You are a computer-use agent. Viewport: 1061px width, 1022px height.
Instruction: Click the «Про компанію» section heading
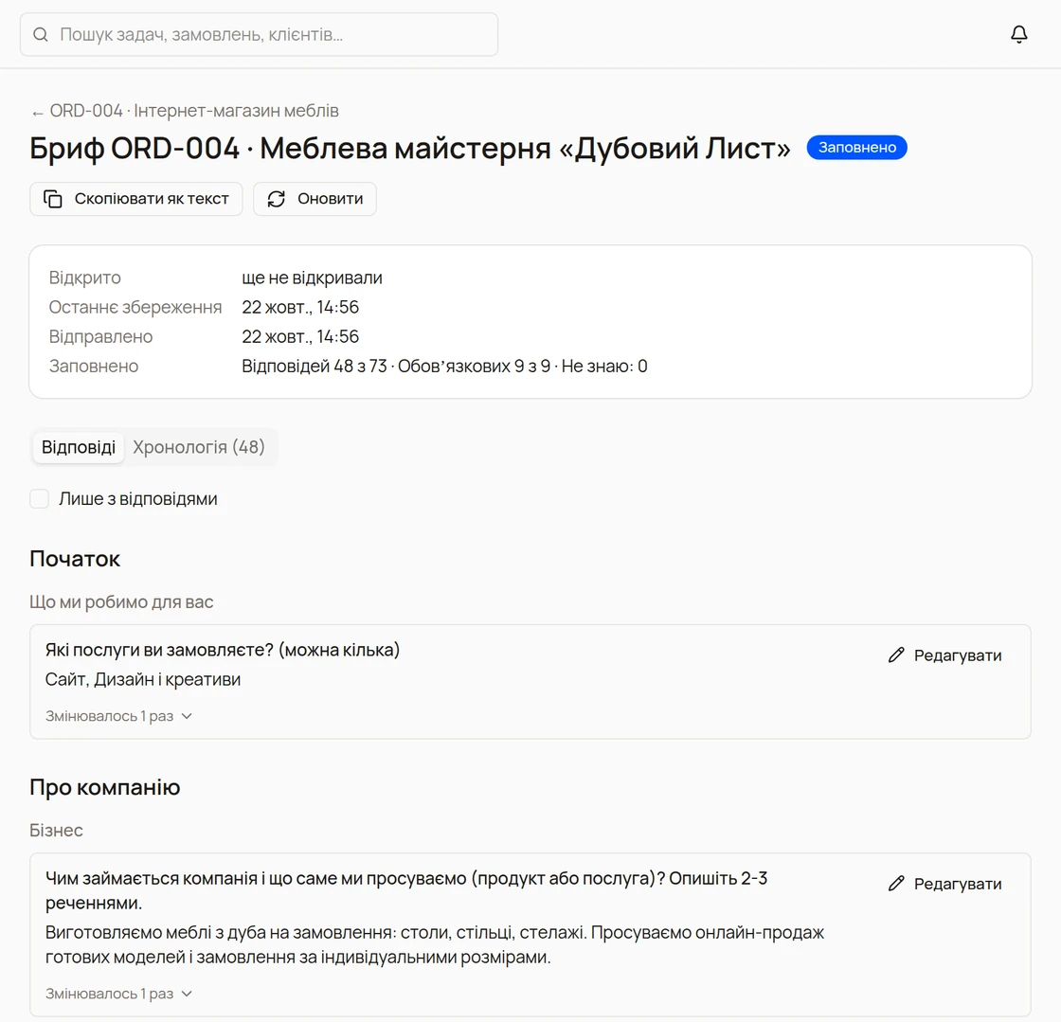pos(105,788)
